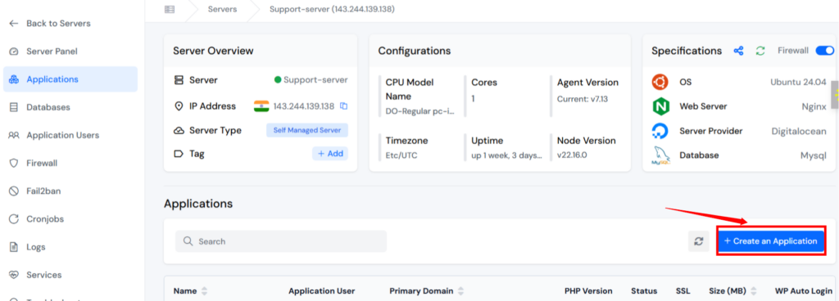Click Status column header
The width and height of the screenshot is (839, 301).
coord(644,291)
